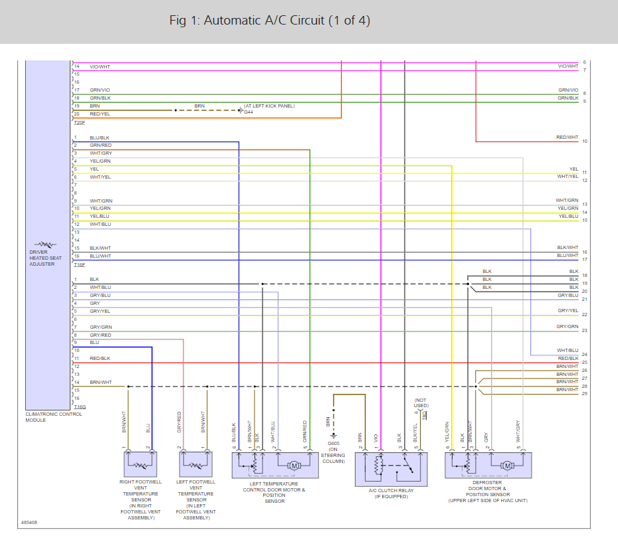
Task: Click the Defroster Door Motor & Position Sensor caption
Action: click(x=488, y=492)
